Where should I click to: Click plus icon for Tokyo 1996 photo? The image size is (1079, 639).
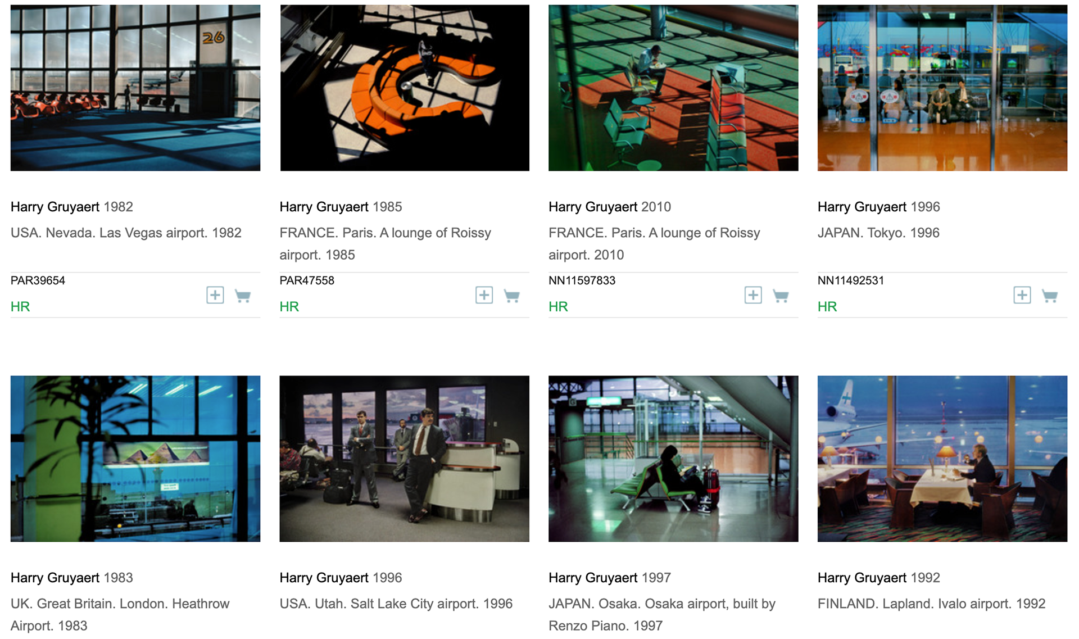tap(1022, 295)
